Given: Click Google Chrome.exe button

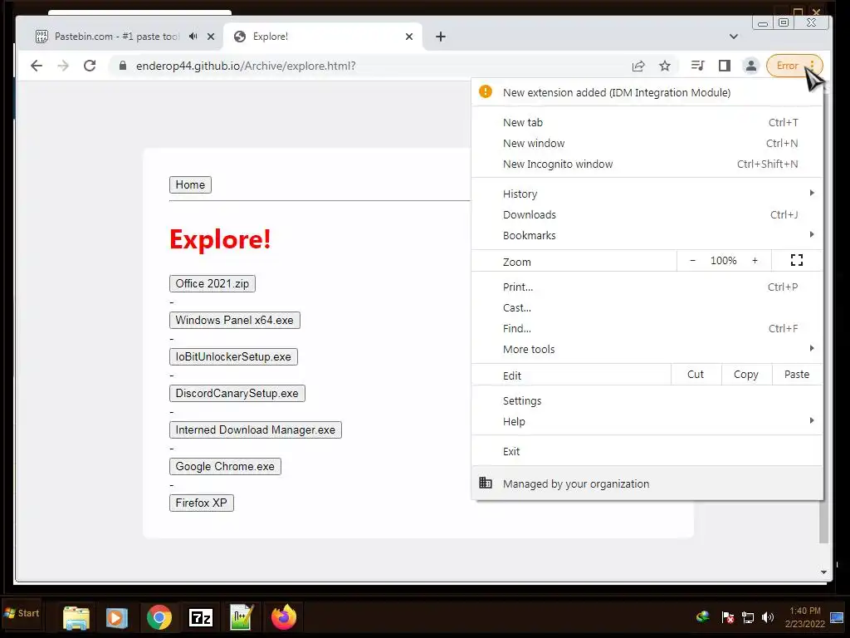Looking at the screenshot, I should tap(225, 467).
